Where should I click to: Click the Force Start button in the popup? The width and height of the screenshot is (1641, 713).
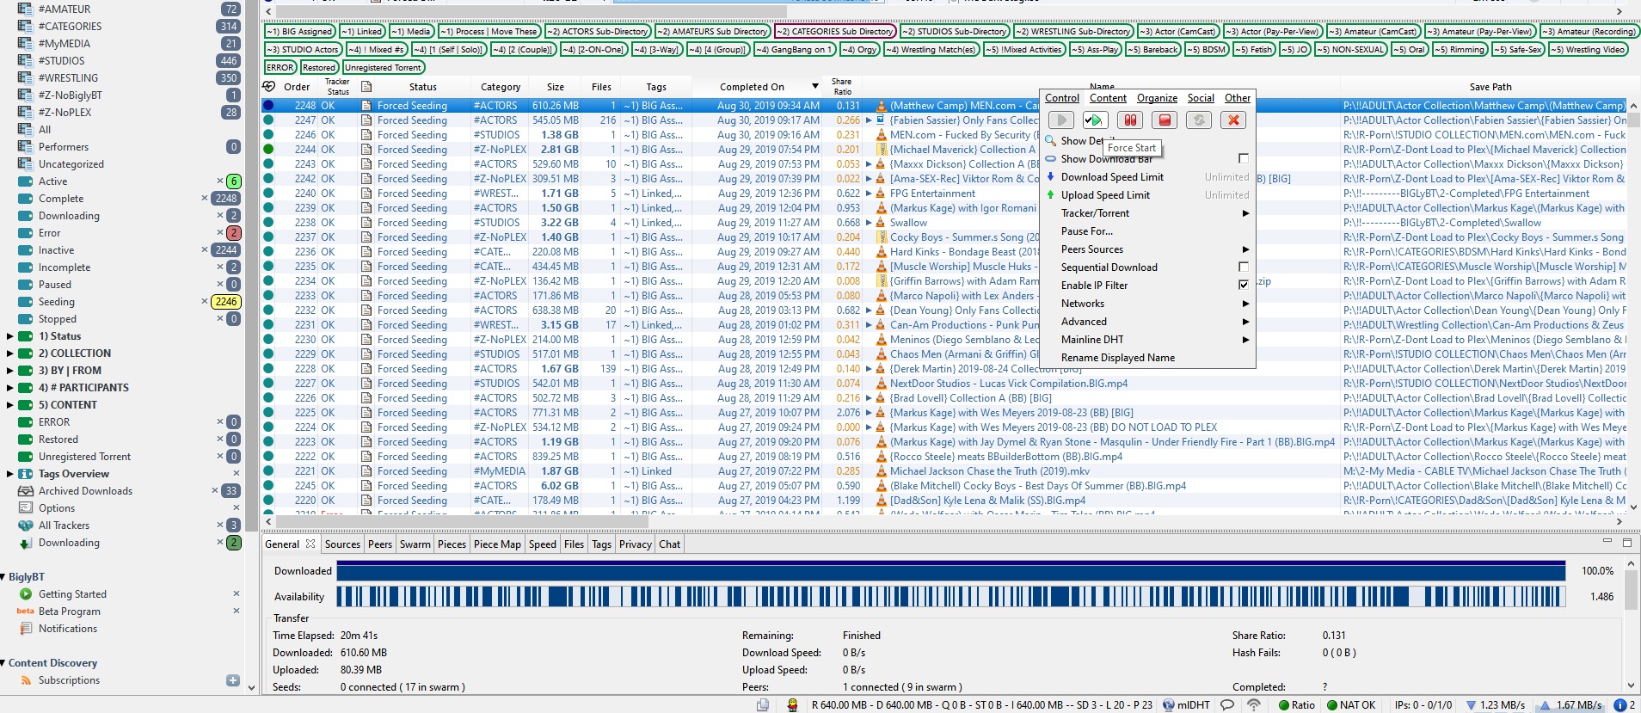(x=1095, y=120)
